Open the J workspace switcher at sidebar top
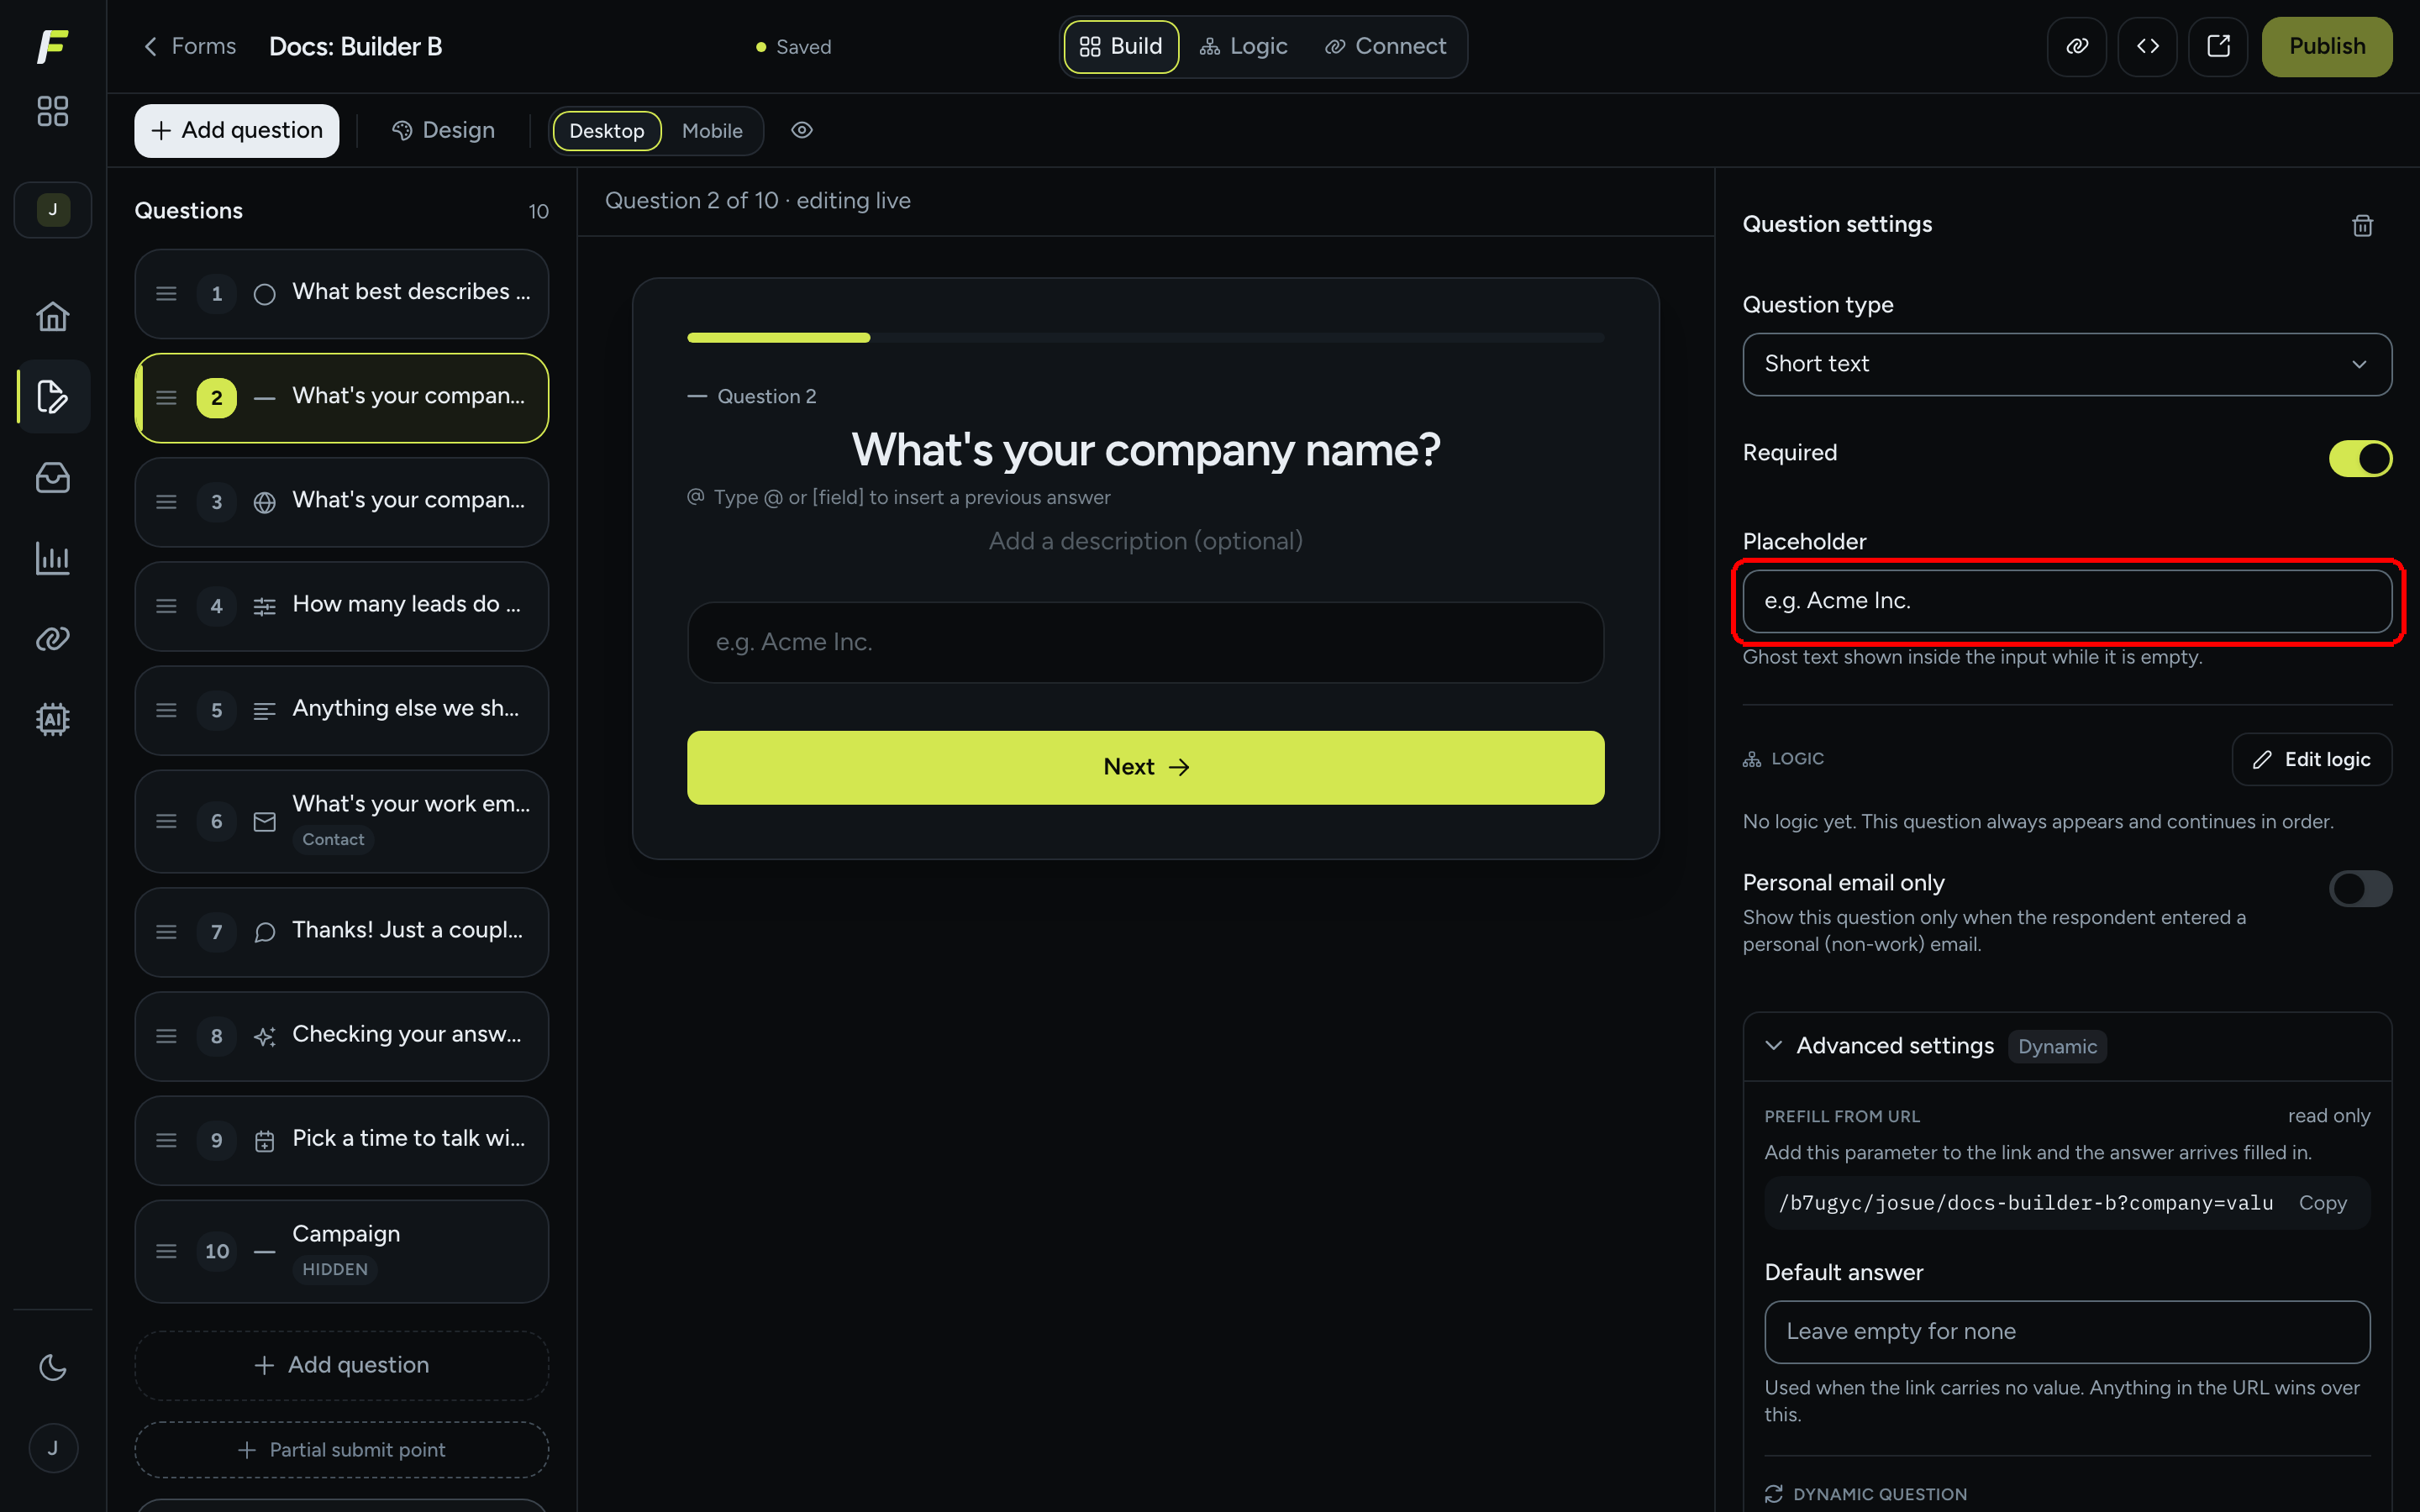 click(52, 209)
